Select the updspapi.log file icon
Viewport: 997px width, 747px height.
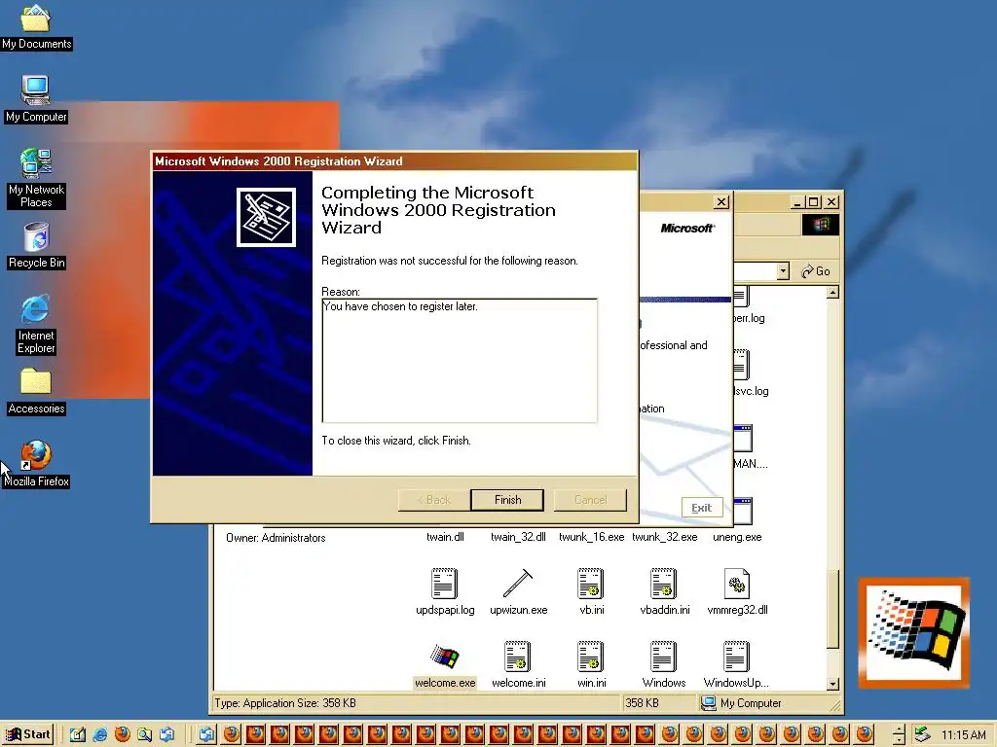click(444, 584)
